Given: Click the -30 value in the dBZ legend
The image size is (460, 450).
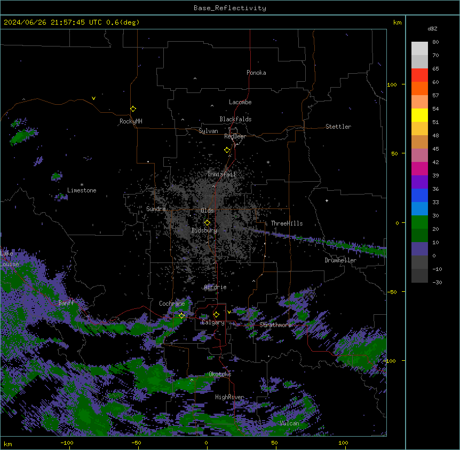Looking at the screenshot, I should 437,283.
